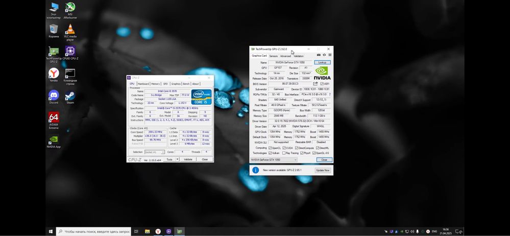Switch to the Validation tab in GPU-Z
The height and width of the screenshot is (236, 510).
coord(298,56)
